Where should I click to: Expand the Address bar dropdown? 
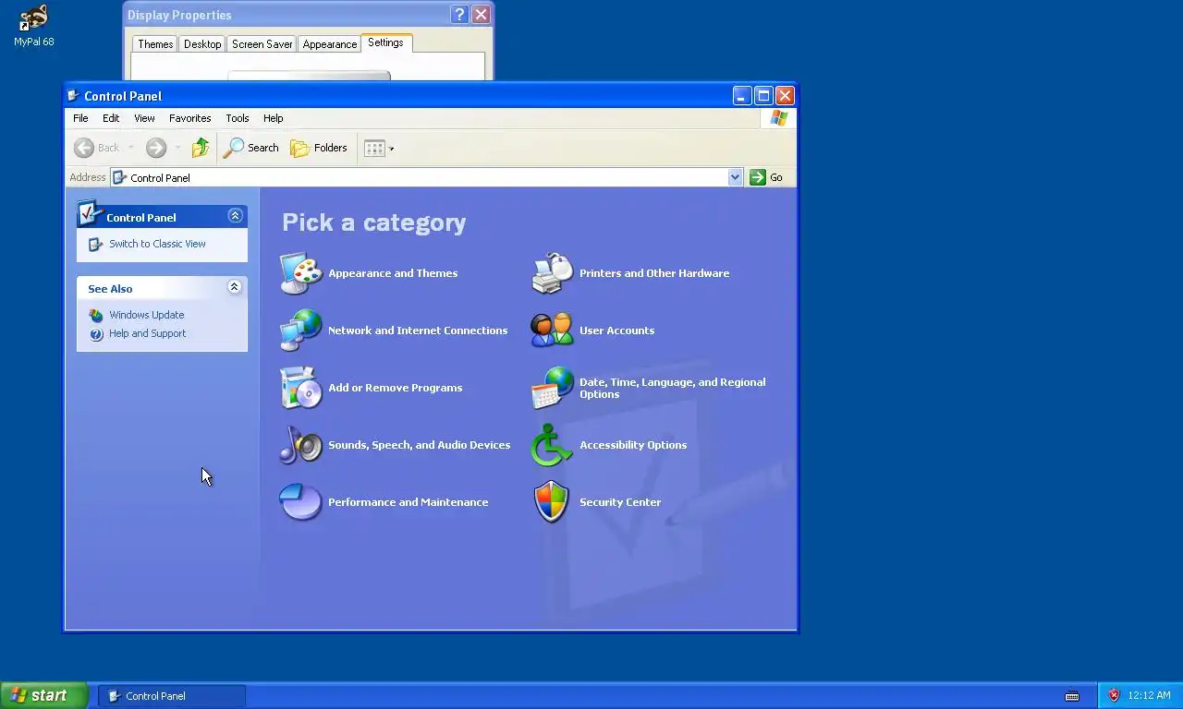735,177
